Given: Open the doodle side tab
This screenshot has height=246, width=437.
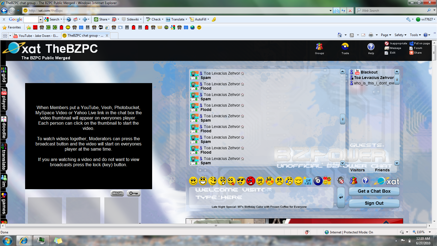Looking at the screenshot, I should click(x=4, y=127).
